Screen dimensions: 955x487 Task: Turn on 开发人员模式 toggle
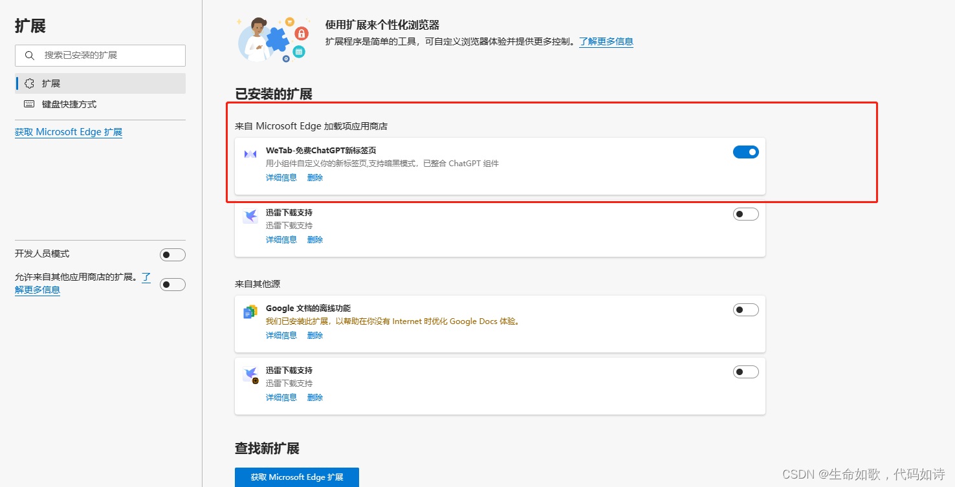(173, 255)
